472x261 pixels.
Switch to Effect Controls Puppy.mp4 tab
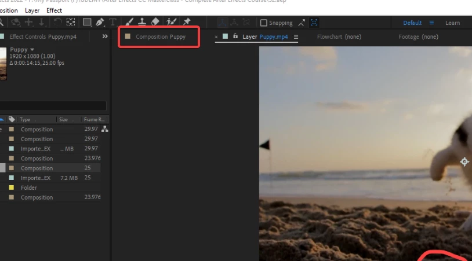43,36
